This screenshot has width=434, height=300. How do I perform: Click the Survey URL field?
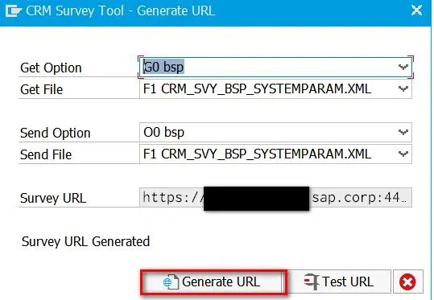tap(275, 198)
